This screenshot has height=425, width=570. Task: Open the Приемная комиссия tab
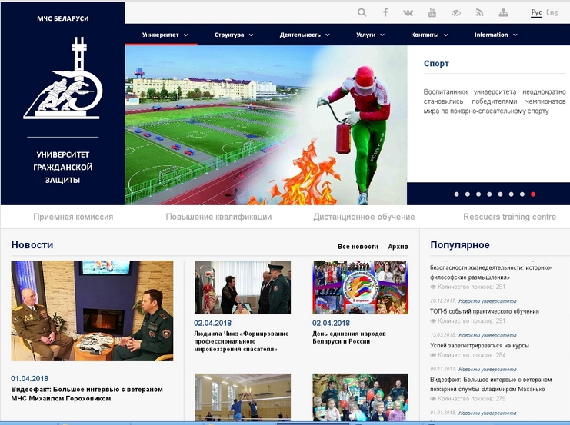click(x=73, y=217)
